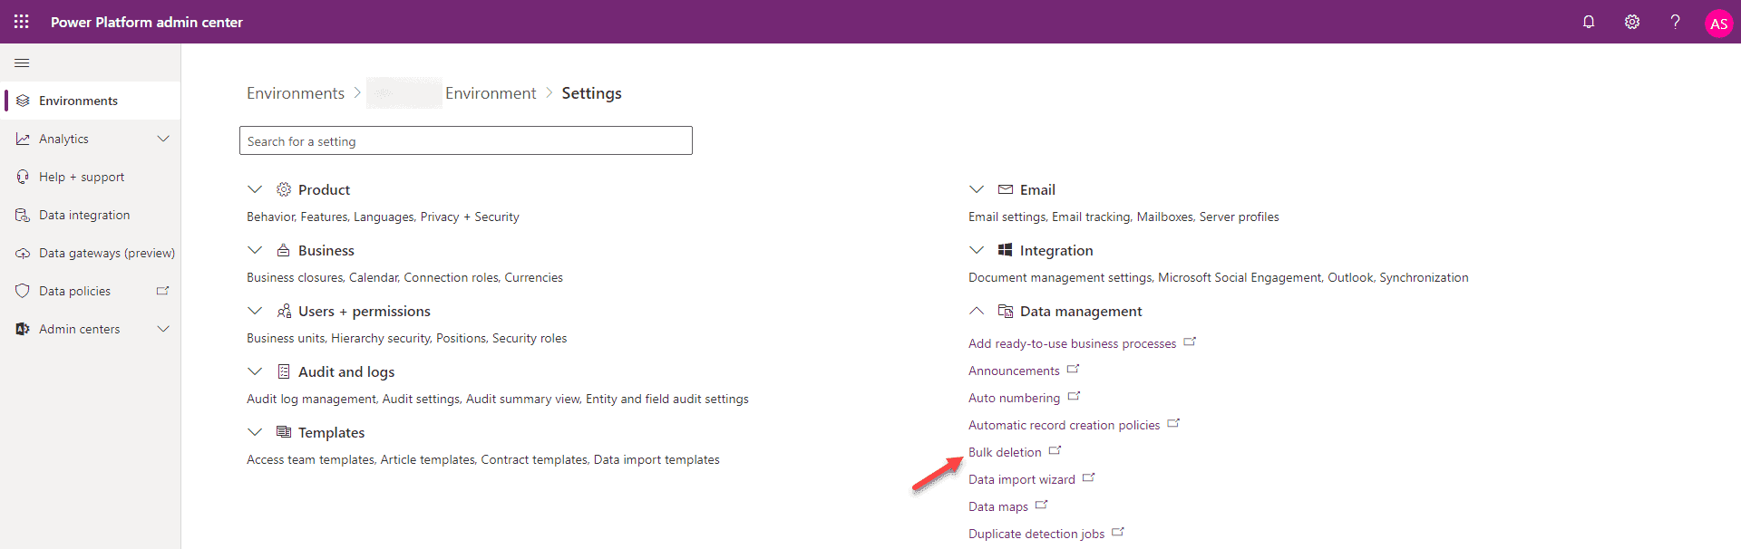This screenshot has height=549, width=1741.
Task: Click the Business bag icon
Action: (284, 250)
